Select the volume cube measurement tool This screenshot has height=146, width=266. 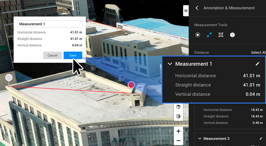[232, 35]
